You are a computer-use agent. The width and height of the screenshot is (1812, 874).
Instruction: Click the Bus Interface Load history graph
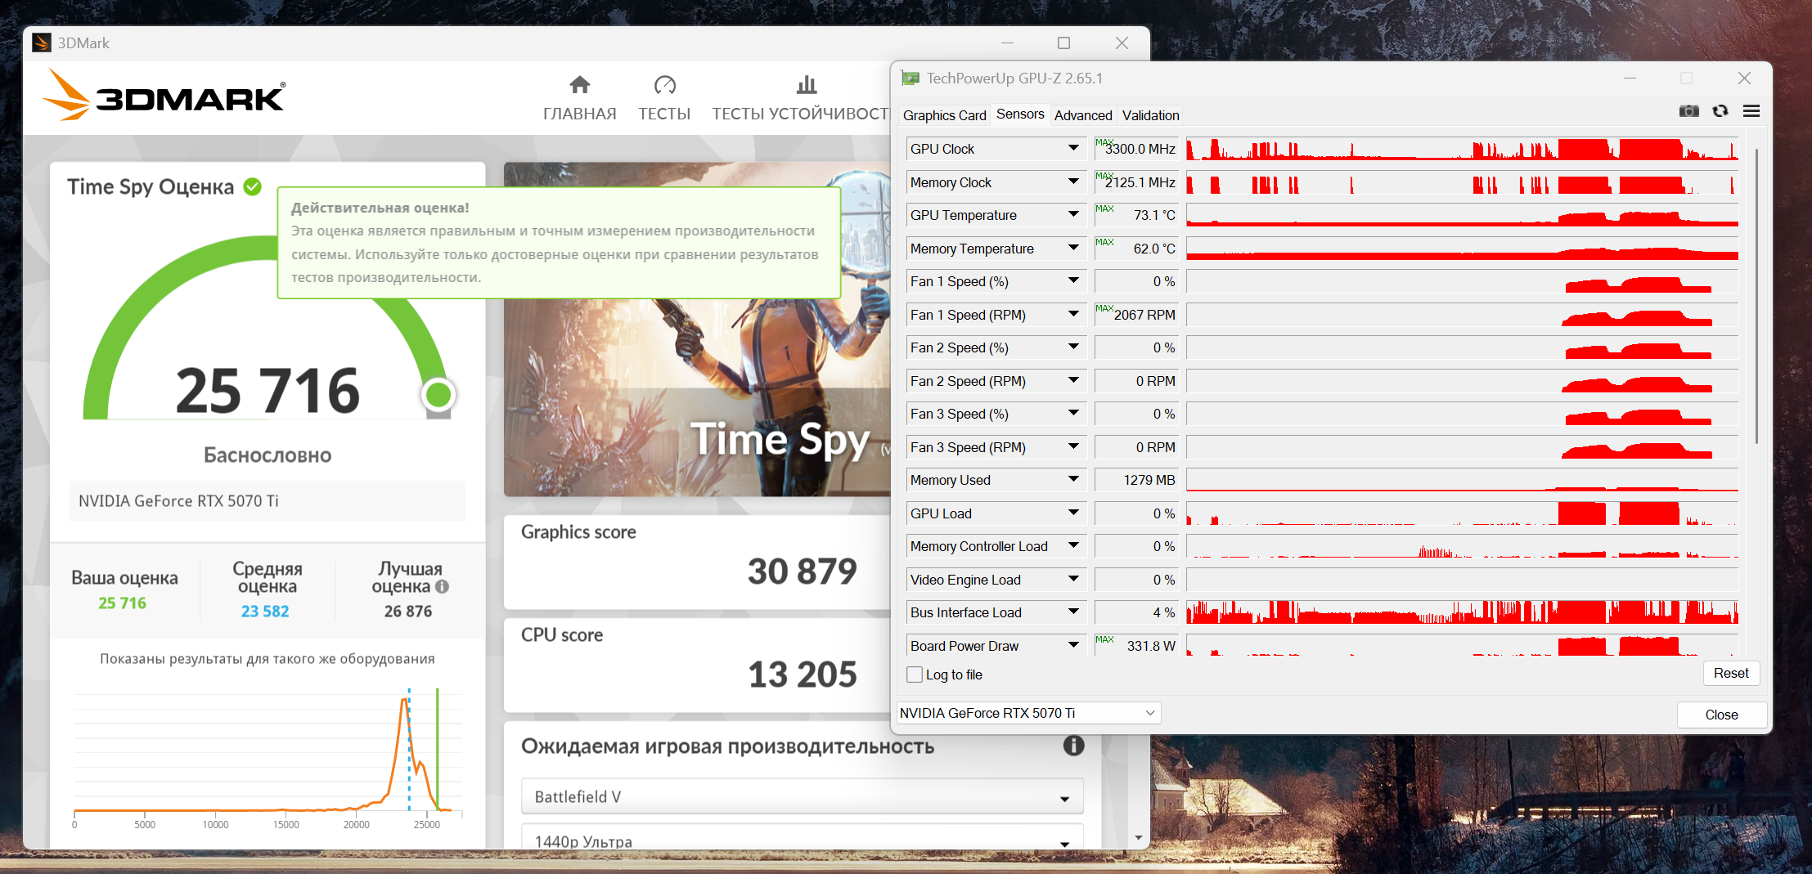[x=1462, y=612]
